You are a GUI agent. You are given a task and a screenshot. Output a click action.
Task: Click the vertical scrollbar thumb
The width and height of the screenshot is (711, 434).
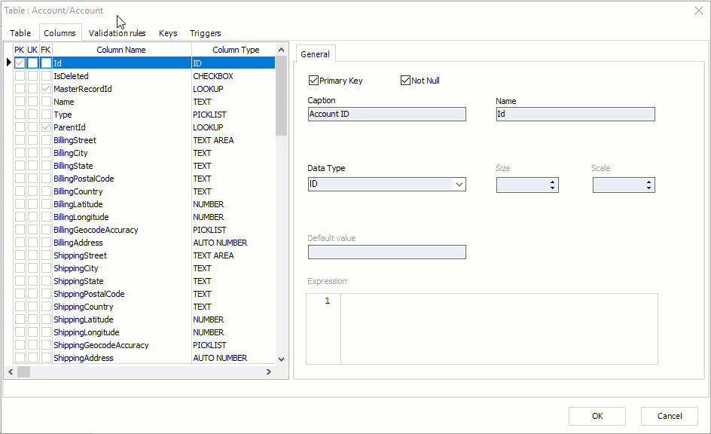click(x=281, y=96)
